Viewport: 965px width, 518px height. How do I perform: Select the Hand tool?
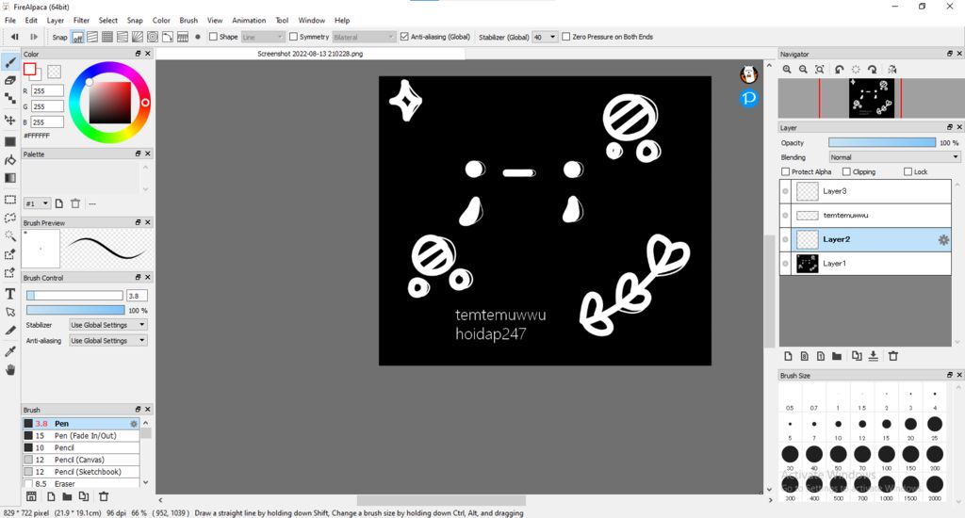pos(10,370)
